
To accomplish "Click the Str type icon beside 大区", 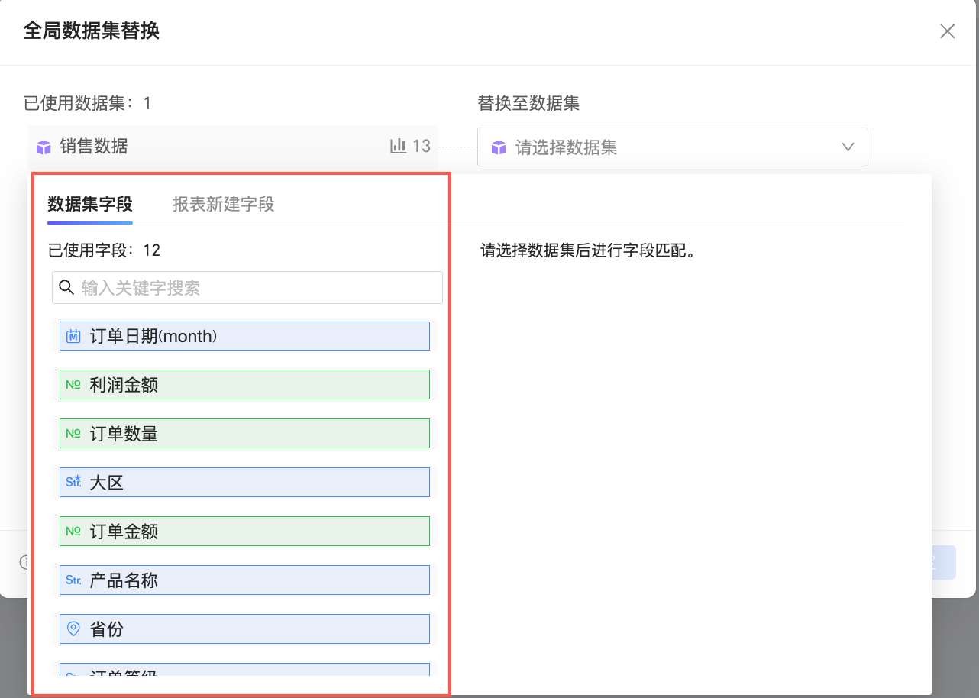I will 73,482.
